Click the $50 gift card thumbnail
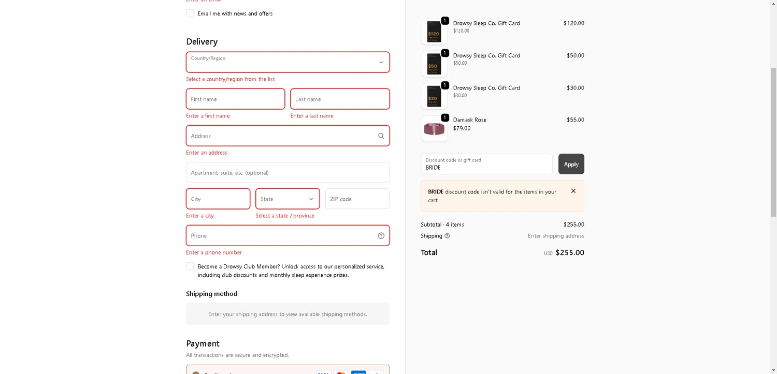 434,64
